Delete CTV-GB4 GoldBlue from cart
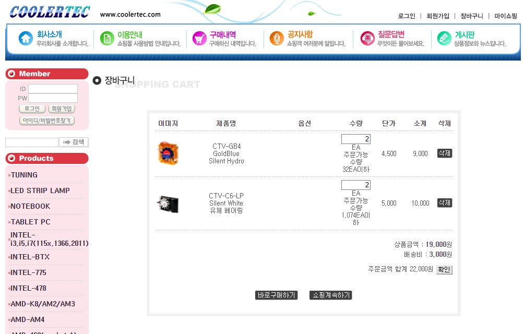This screenshot has height=334, width=524. click(x=445, y=153)
